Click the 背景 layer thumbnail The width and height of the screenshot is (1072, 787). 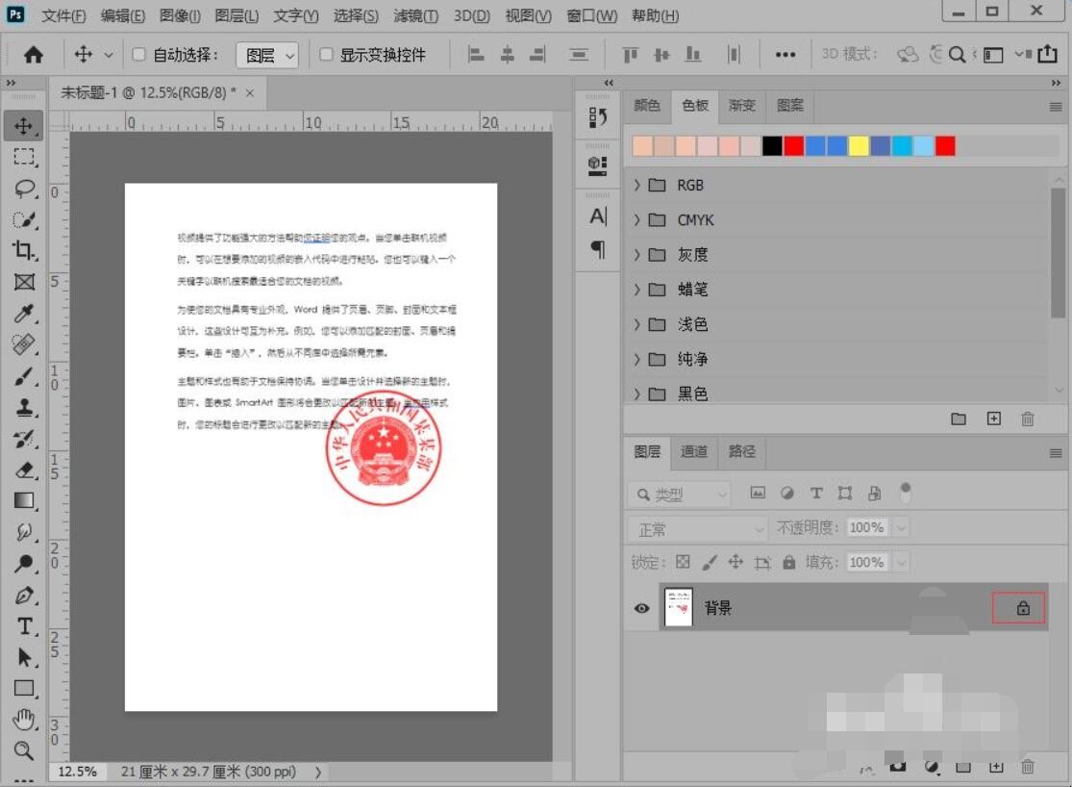678,607
